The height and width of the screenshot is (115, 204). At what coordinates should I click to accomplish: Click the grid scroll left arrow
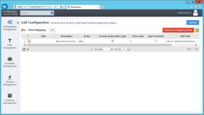click(25, 45)
